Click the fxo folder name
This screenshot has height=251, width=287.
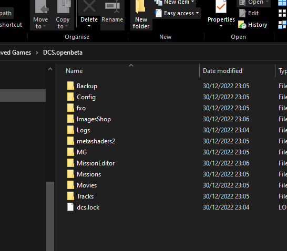pyautogui.click(x=81, y=108)
